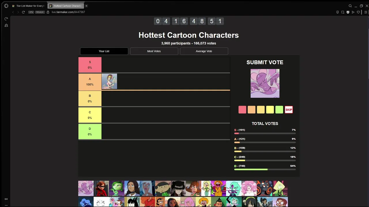Bookmark the page with heart icon
369x207 pixels.
click(x=358, y=12)
